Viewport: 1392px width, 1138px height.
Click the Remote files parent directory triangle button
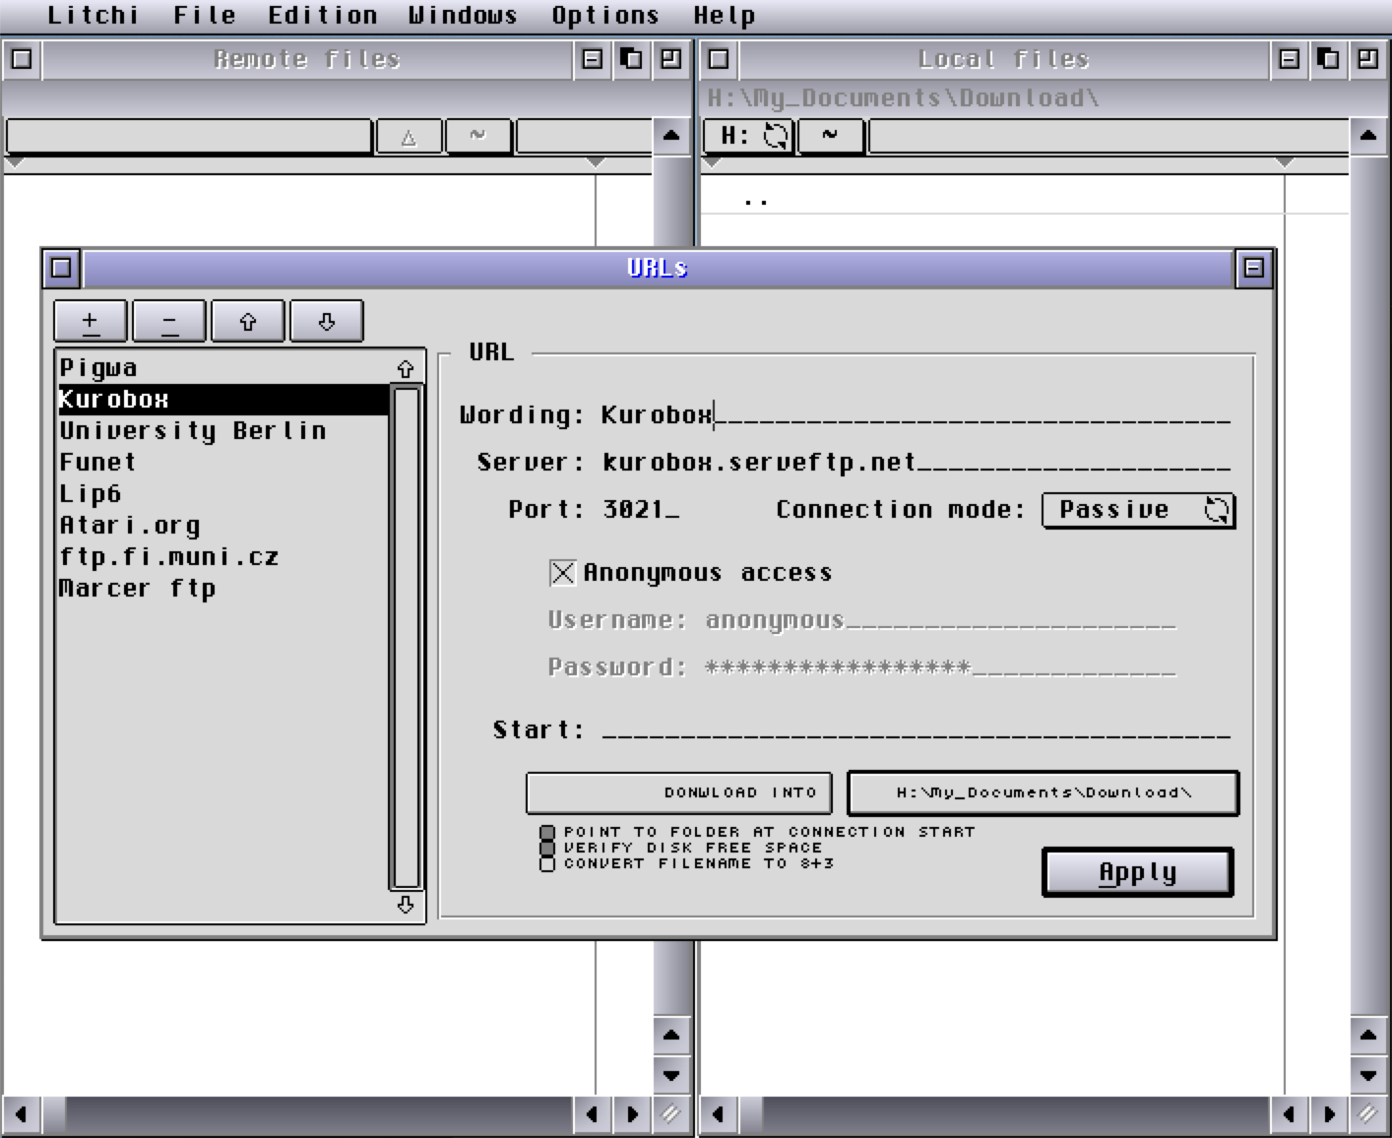[x=410, y=137]
